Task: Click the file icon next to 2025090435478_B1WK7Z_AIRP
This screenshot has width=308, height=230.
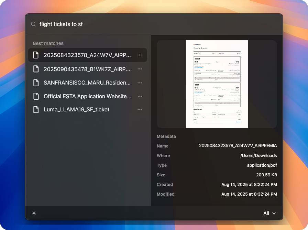Action: [x=36, y=69]
